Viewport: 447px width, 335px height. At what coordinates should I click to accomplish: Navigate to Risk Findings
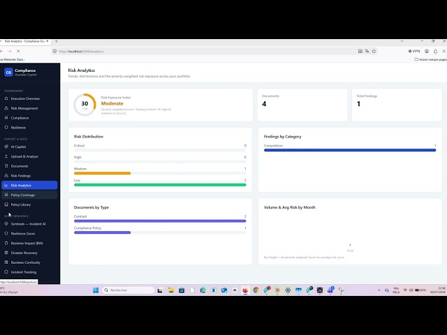click(29, 175)
